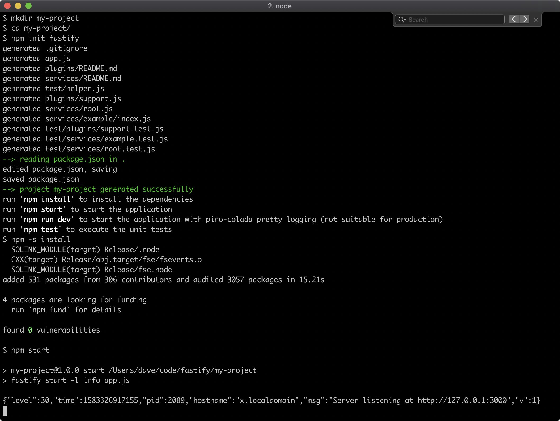Click 'npm init fastify' command line
The image size is (560, 421).
click(x=41, y=38)
